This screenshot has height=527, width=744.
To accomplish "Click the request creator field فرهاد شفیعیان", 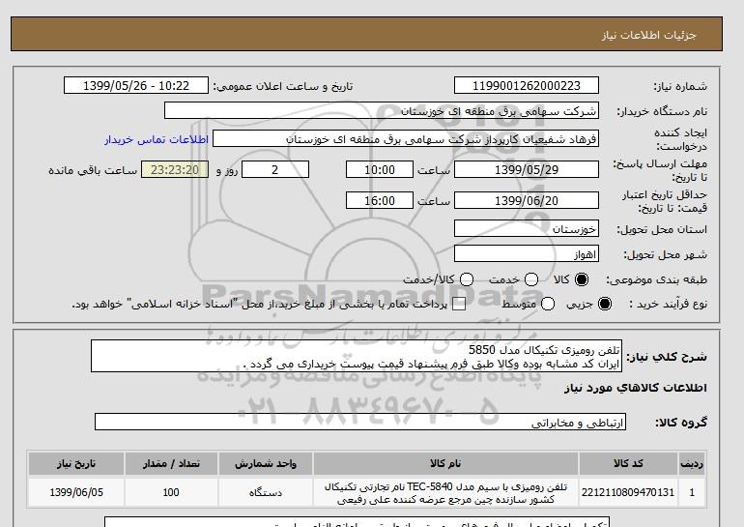I will [x=406, y=138].
